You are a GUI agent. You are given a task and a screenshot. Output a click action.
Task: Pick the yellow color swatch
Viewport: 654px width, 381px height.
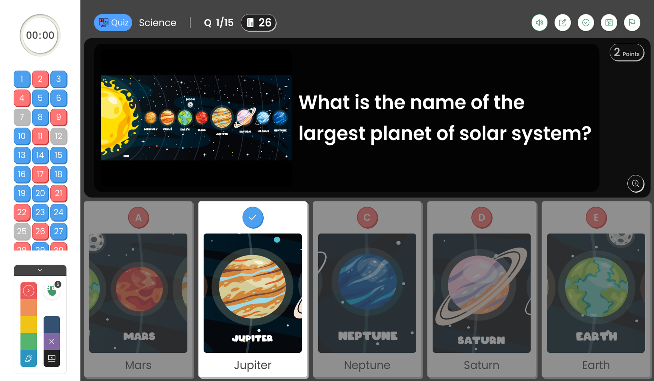[28, 324]
